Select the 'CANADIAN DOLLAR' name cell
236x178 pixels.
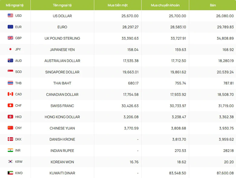(x=62, y=94)
